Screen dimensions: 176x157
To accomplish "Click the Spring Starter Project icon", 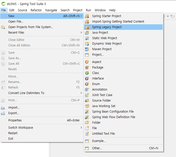I will pos(87,16).
